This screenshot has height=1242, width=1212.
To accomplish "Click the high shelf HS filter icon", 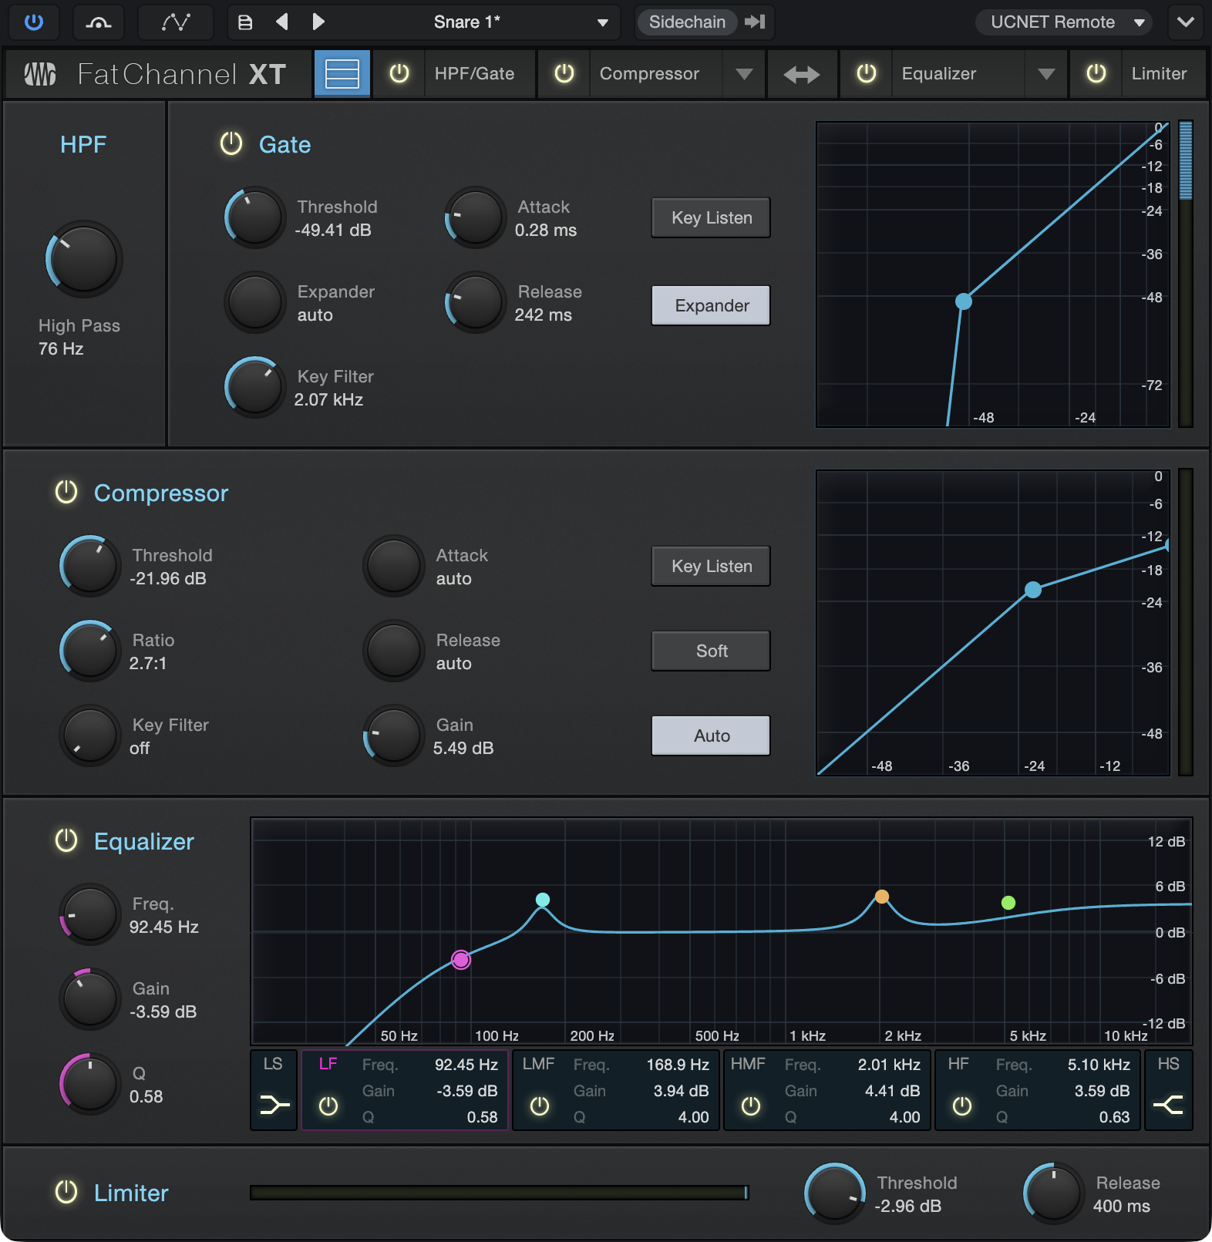I will tap(1168, 1105).
